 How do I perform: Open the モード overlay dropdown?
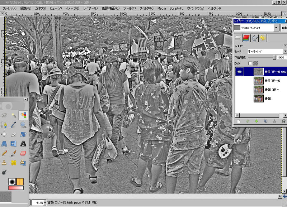click(267, 51)
